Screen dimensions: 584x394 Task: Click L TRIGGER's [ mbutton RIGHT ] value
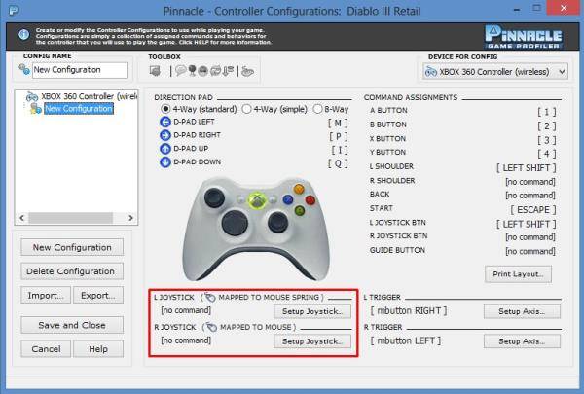point(409,310)
